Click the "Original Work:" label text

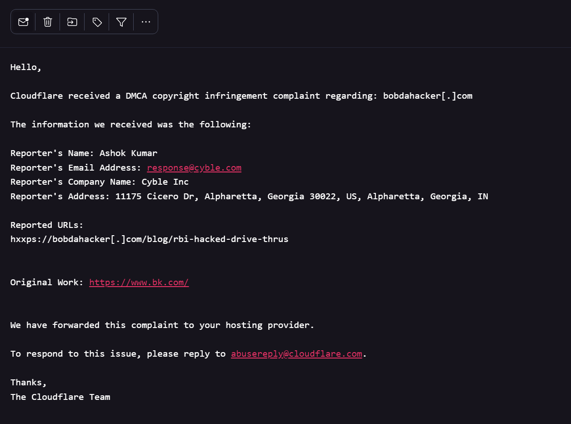pyautogui.click(x=47, y=283)
